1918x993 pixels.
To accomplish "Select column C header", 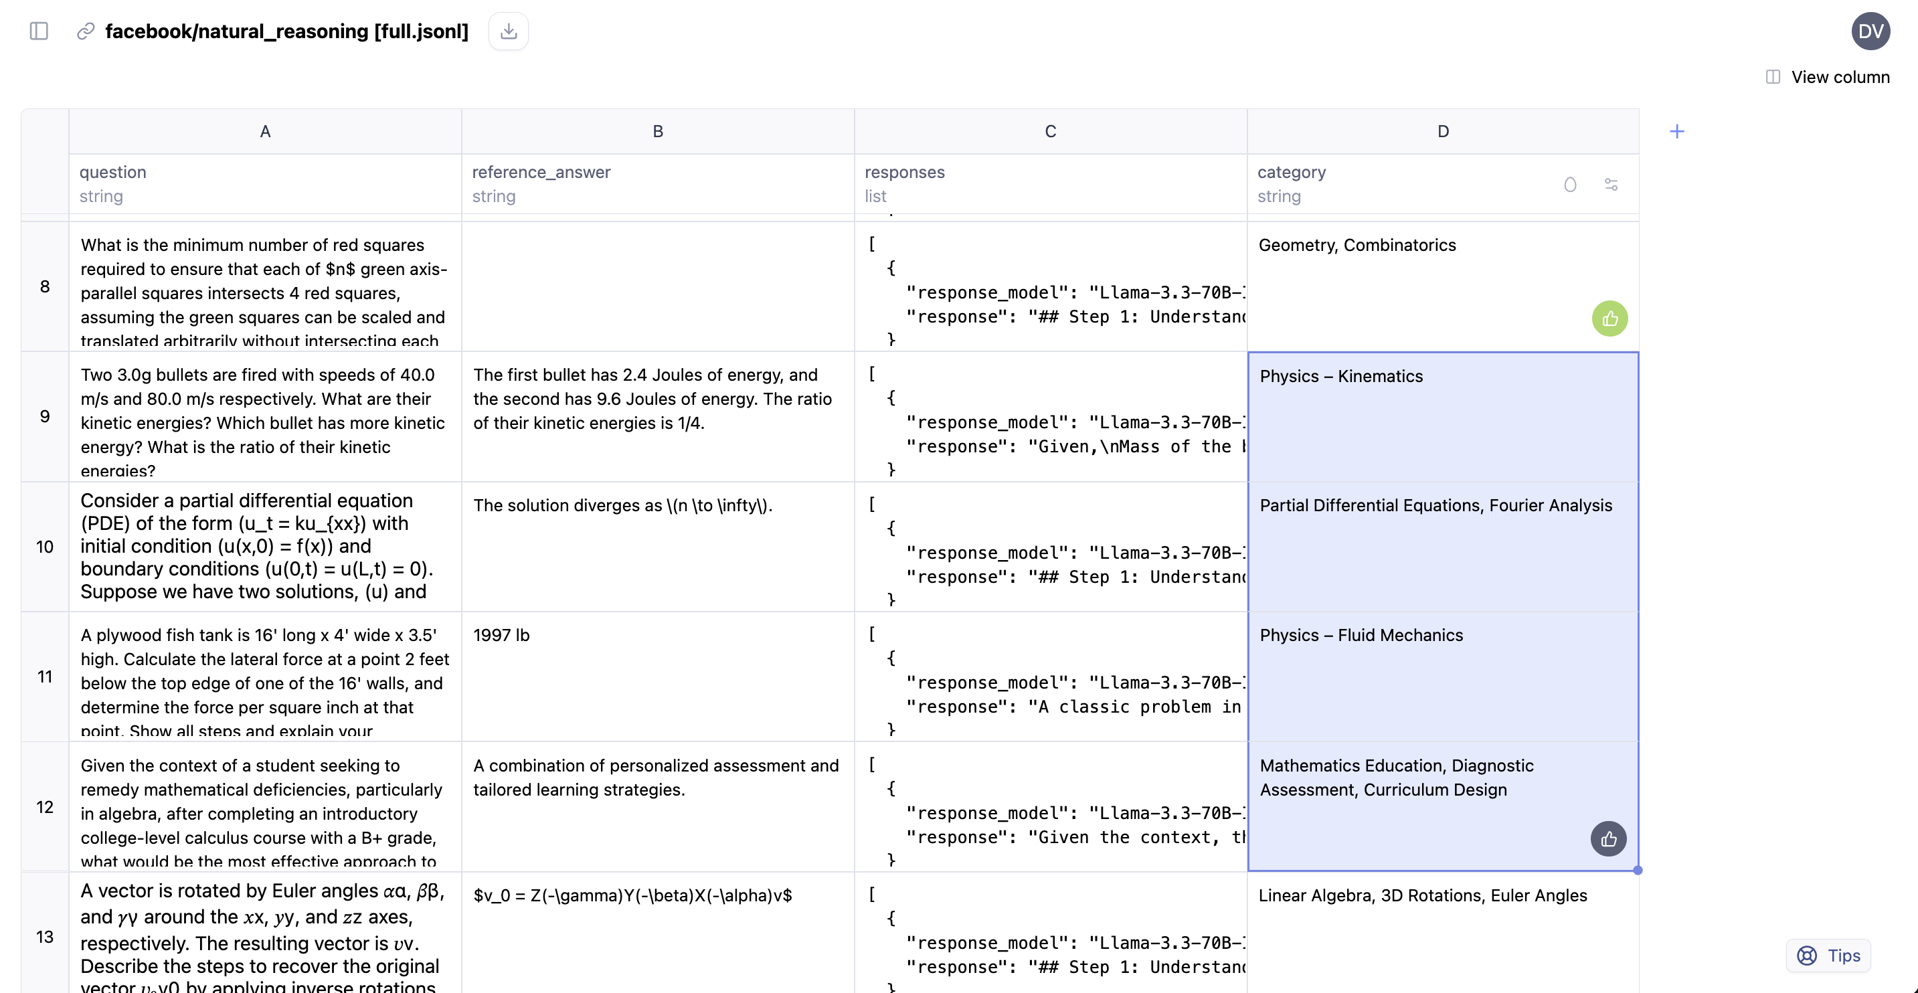I will (1050, 132).
